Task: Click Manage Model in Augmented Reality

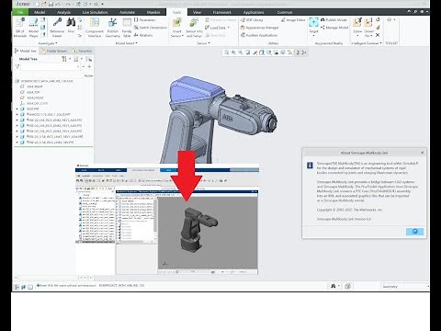Action: click(x=334, y=28)
